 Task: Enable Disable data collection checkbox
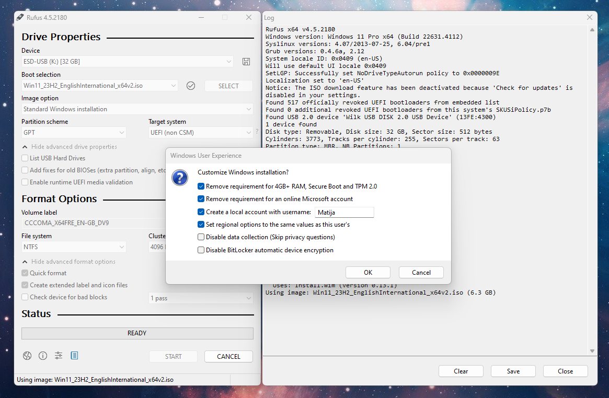click(201, 237)
